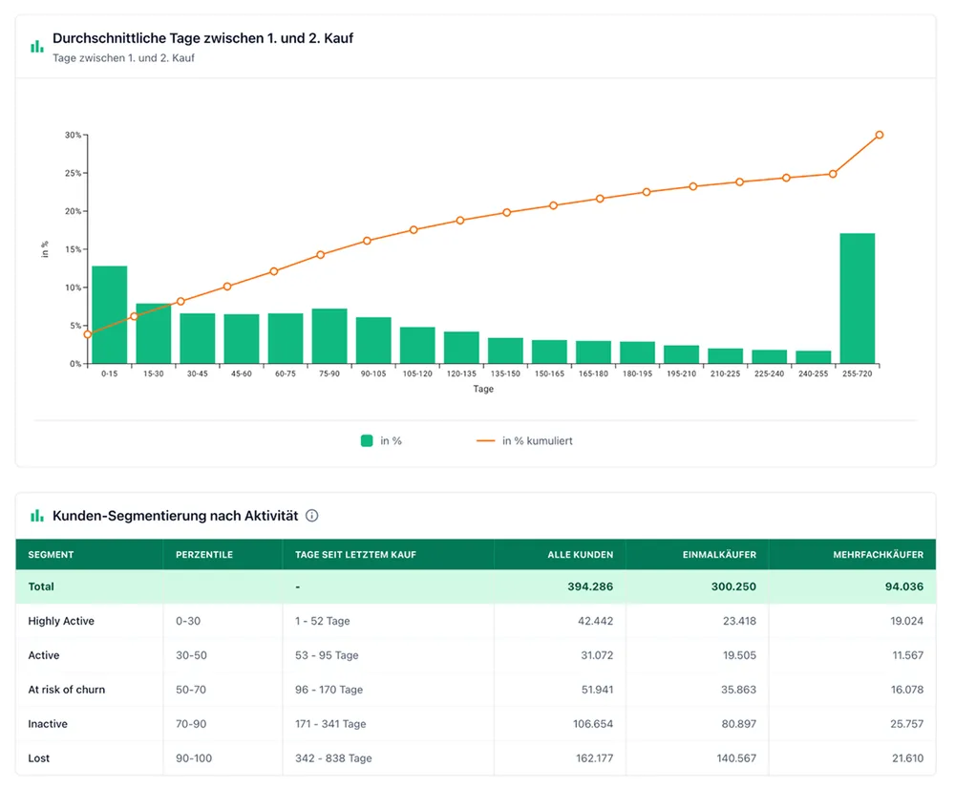The image size is (955, 789).
Task: Click the cell '171 - 341 Tage'
Action: click(330, 724)
